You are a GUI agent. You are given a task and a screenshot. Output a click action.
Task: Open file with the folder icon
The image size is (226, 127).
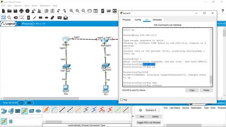tap(10, 11)
